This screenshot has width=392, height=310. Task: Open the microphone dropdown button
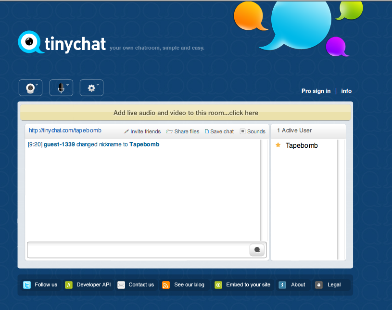click(x=61, y=88)
